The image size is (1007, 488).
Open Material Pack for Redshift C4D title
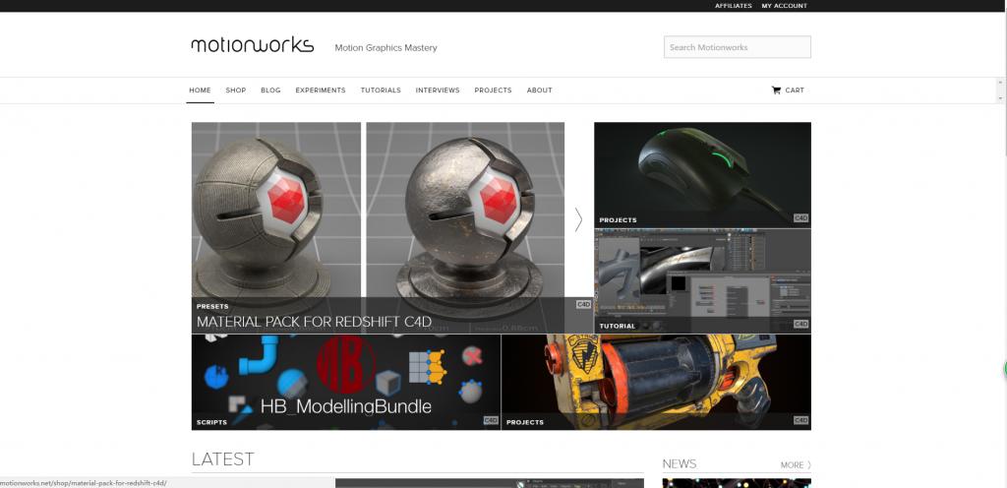(x=314, y=322)
